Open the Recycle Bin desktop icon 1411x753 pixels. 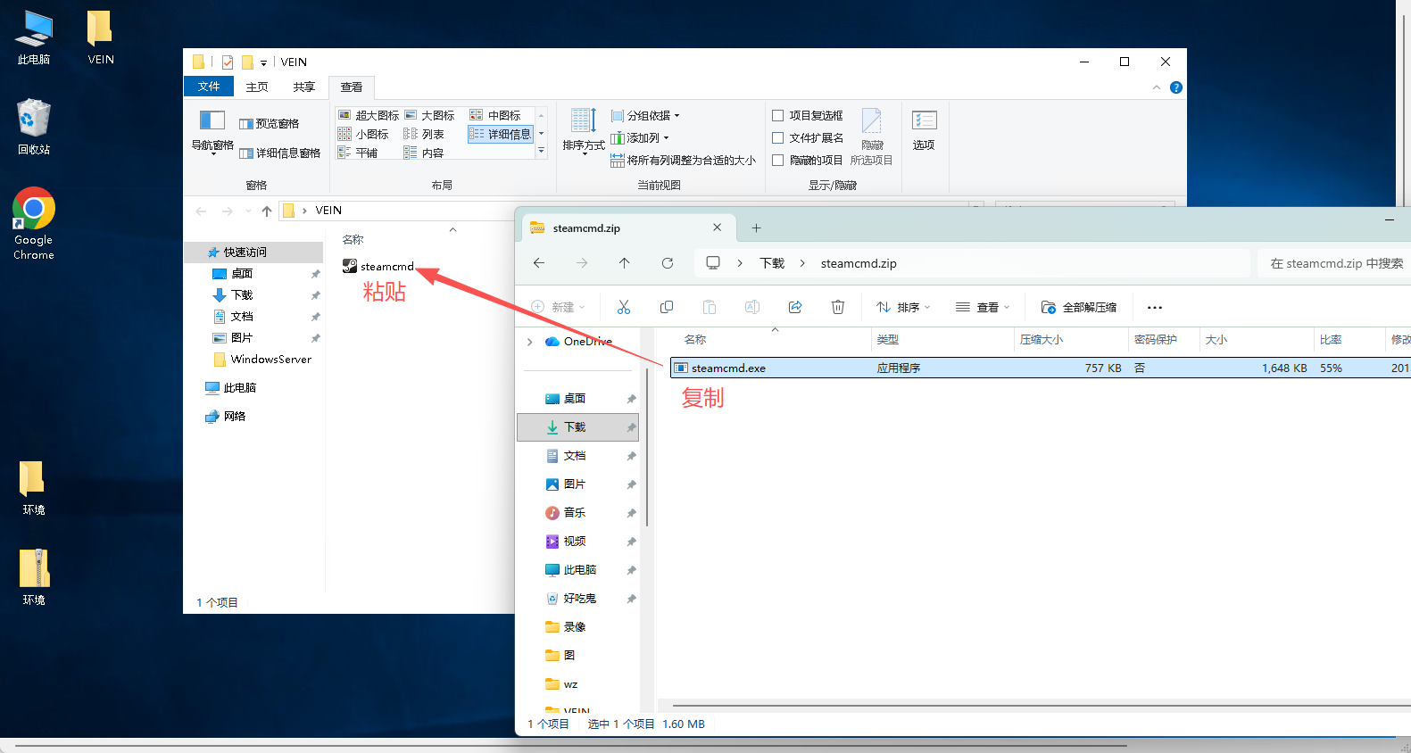34,127
